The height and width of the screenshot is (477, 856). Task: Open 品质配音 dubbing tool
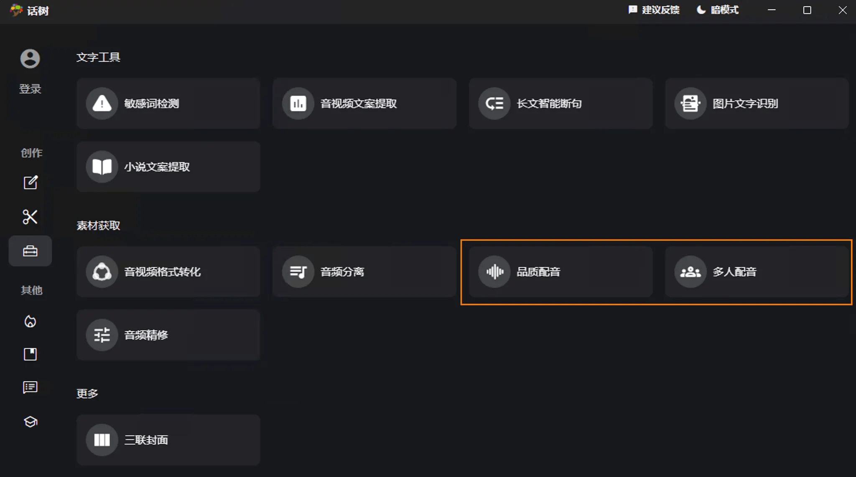560,272
